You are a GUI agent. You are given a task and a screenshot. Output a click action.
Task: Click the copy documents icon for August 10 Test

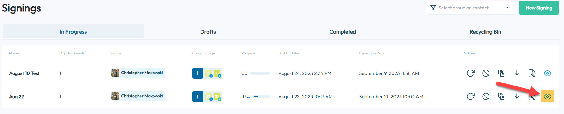click(x=501, y=73)
